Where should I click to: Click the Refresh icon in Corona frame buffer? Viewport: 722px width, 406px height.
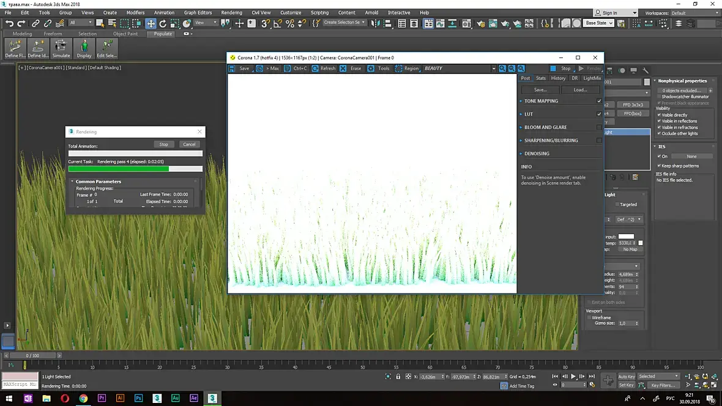(315, 68)
